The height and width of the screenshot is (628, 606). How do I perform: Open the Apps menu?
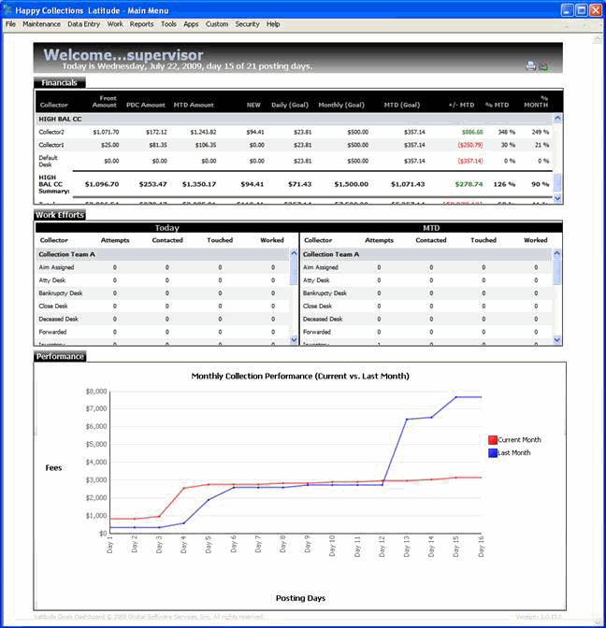[191, 24]
